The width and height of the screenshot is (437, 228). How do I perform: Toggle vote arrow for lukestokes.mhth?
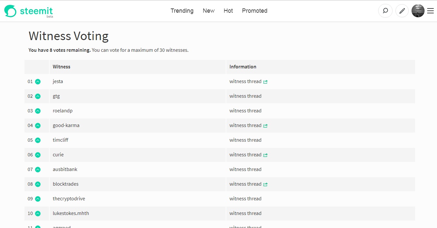(38, 214)
